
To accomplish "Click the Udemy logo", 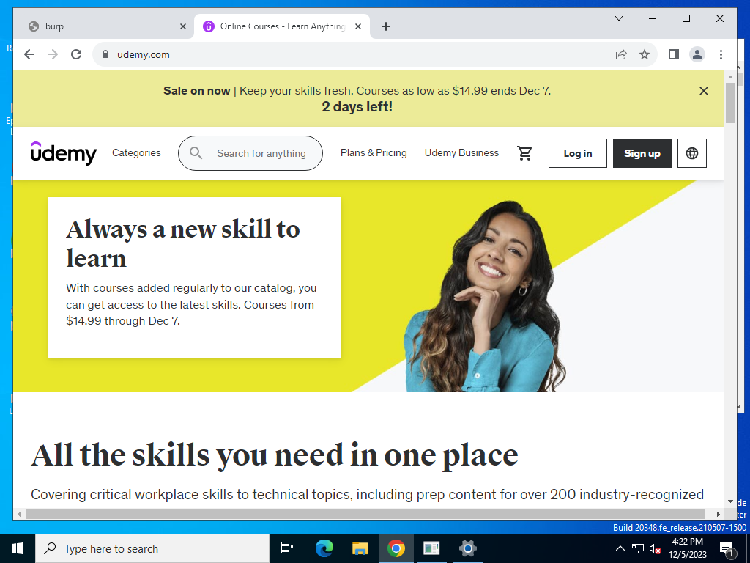I will pos(63,153).
